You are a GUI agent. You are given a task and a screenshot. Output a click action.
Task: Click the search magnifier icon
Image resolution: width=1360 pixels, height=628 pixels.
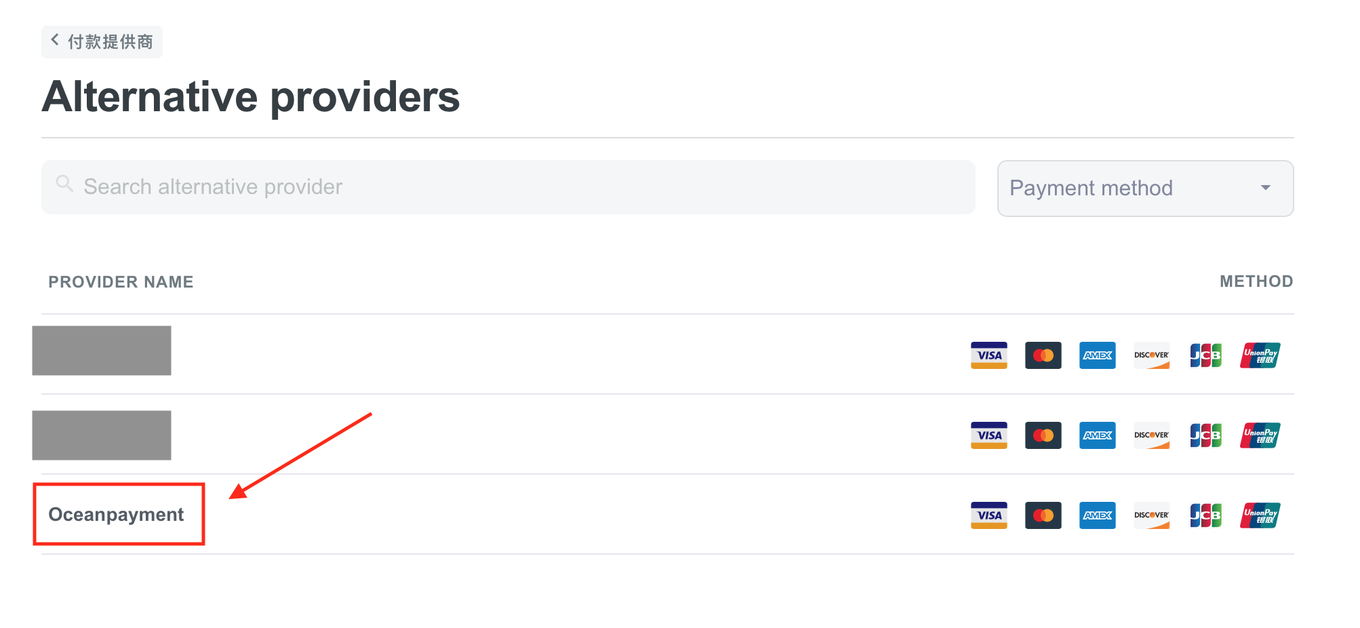(x=64, y=184)
